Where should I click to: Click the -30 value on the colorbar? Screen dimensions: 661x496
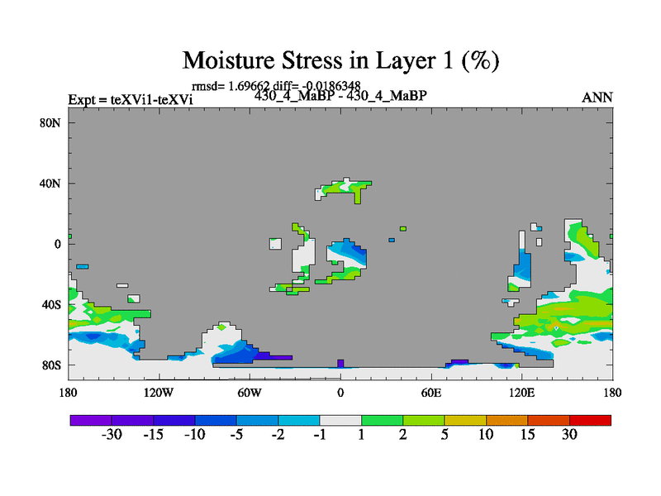[112, 436]
